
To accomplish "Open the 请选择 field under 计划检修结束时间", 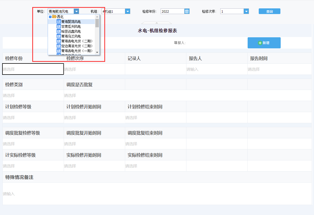I will [156, 117].
